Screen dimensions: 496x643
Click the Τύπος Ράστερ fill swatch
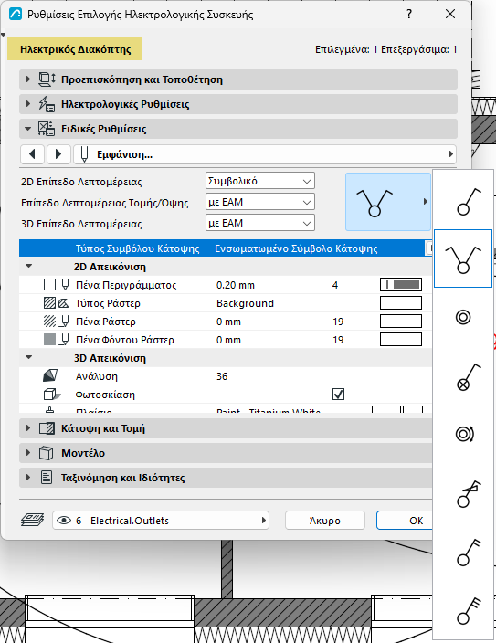(401, 303)
